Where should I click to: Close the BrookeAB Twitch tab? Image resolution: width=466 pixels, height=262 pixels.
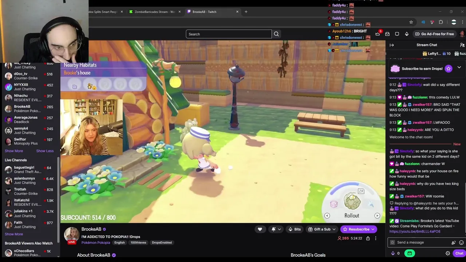click(x=237, y=12)
